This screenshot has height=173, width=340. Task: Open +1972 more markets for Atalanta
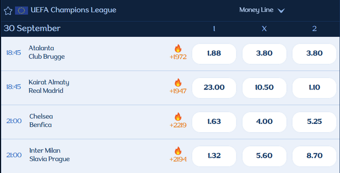pyautogui.click(x=178, y=57)
